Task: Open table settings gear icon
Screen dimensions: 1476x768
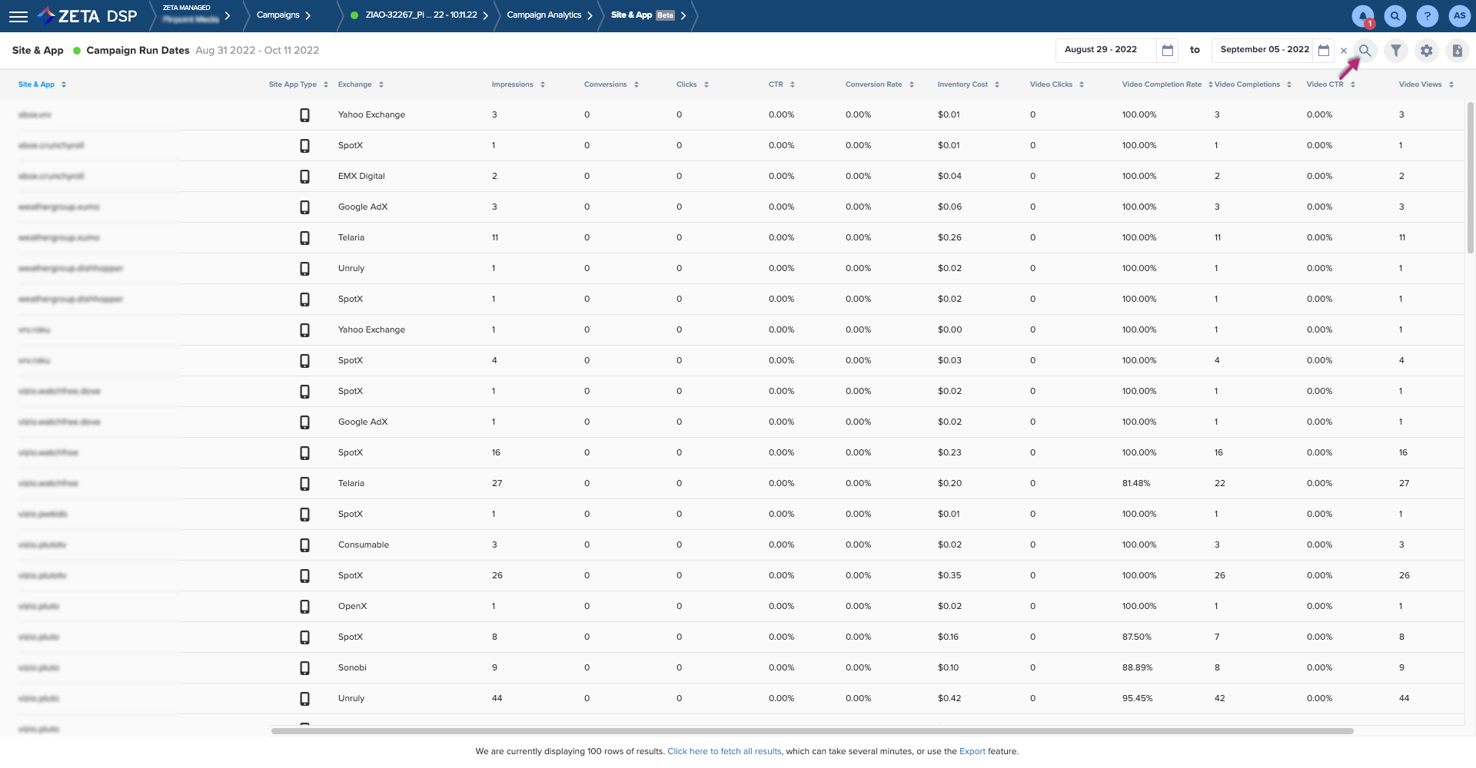Action: pos(1427,51)
